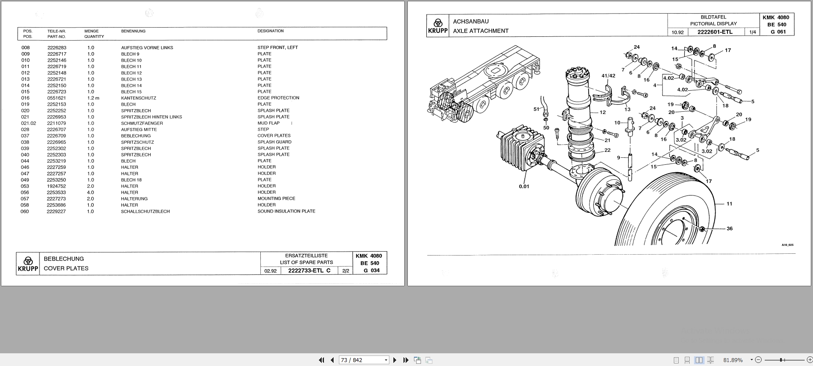813x366 pixels.
Task: Click part number 2226283 in the list
Action: (57, 48)
